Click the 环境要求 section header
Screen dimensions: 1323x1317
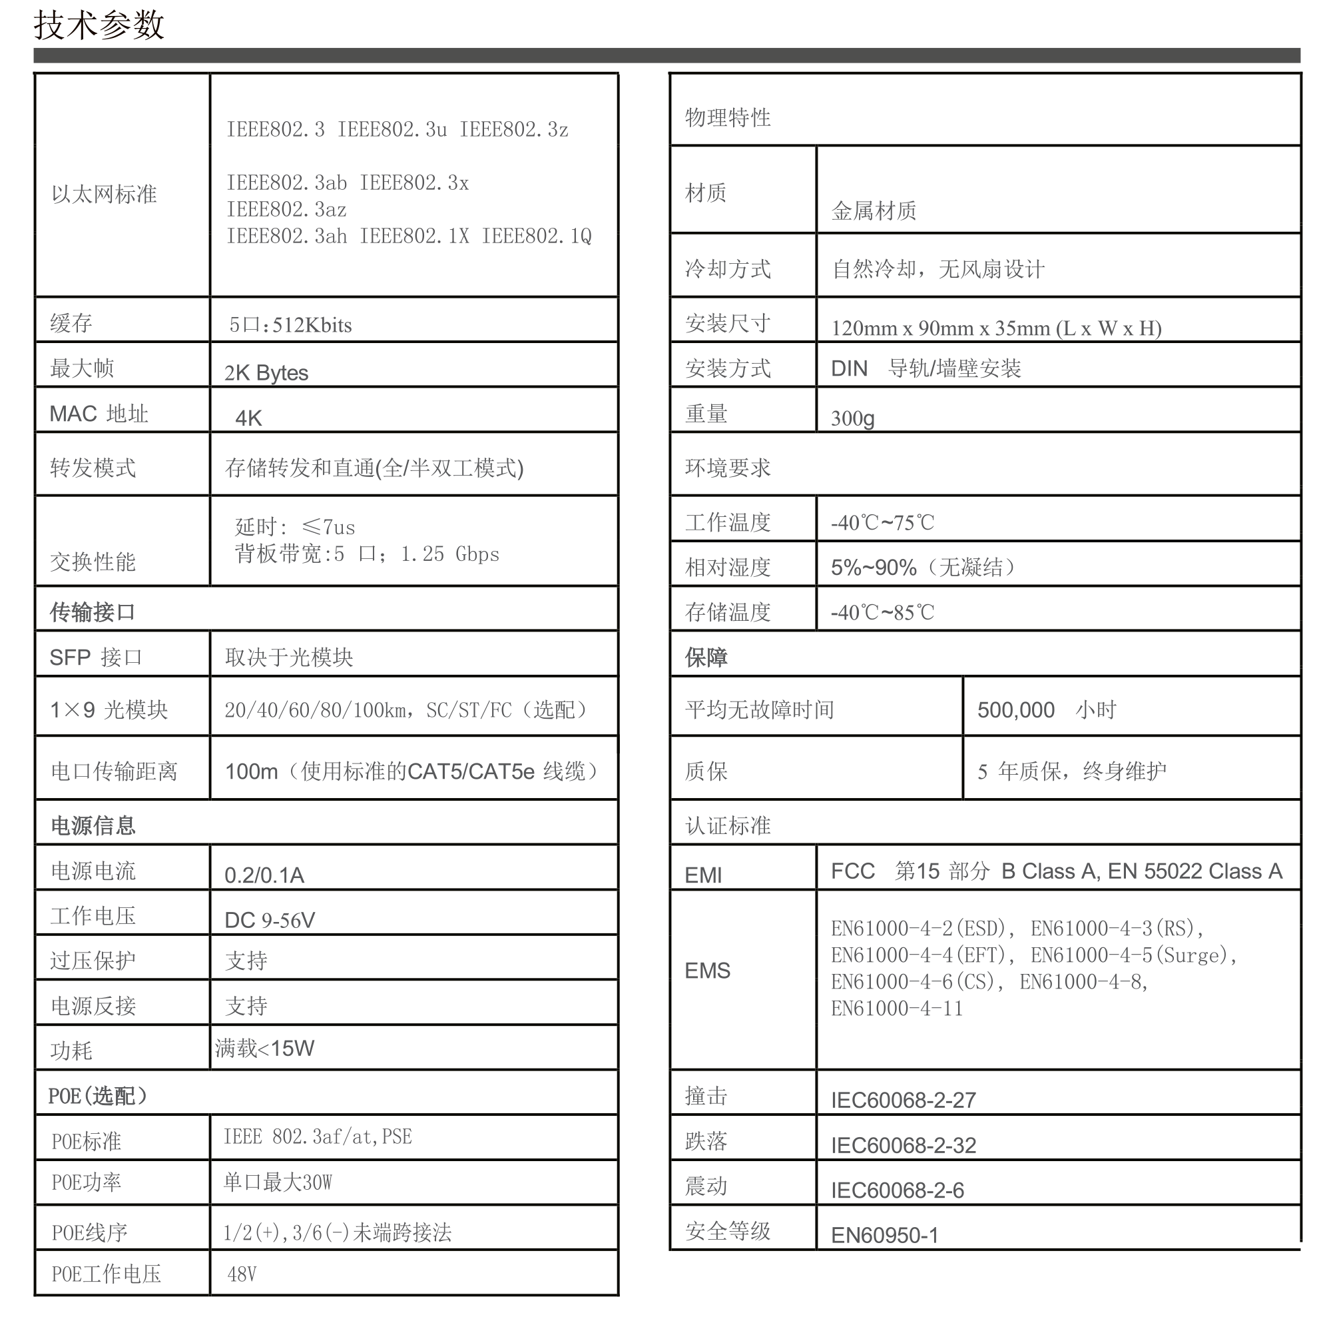(x=727, y=468)
